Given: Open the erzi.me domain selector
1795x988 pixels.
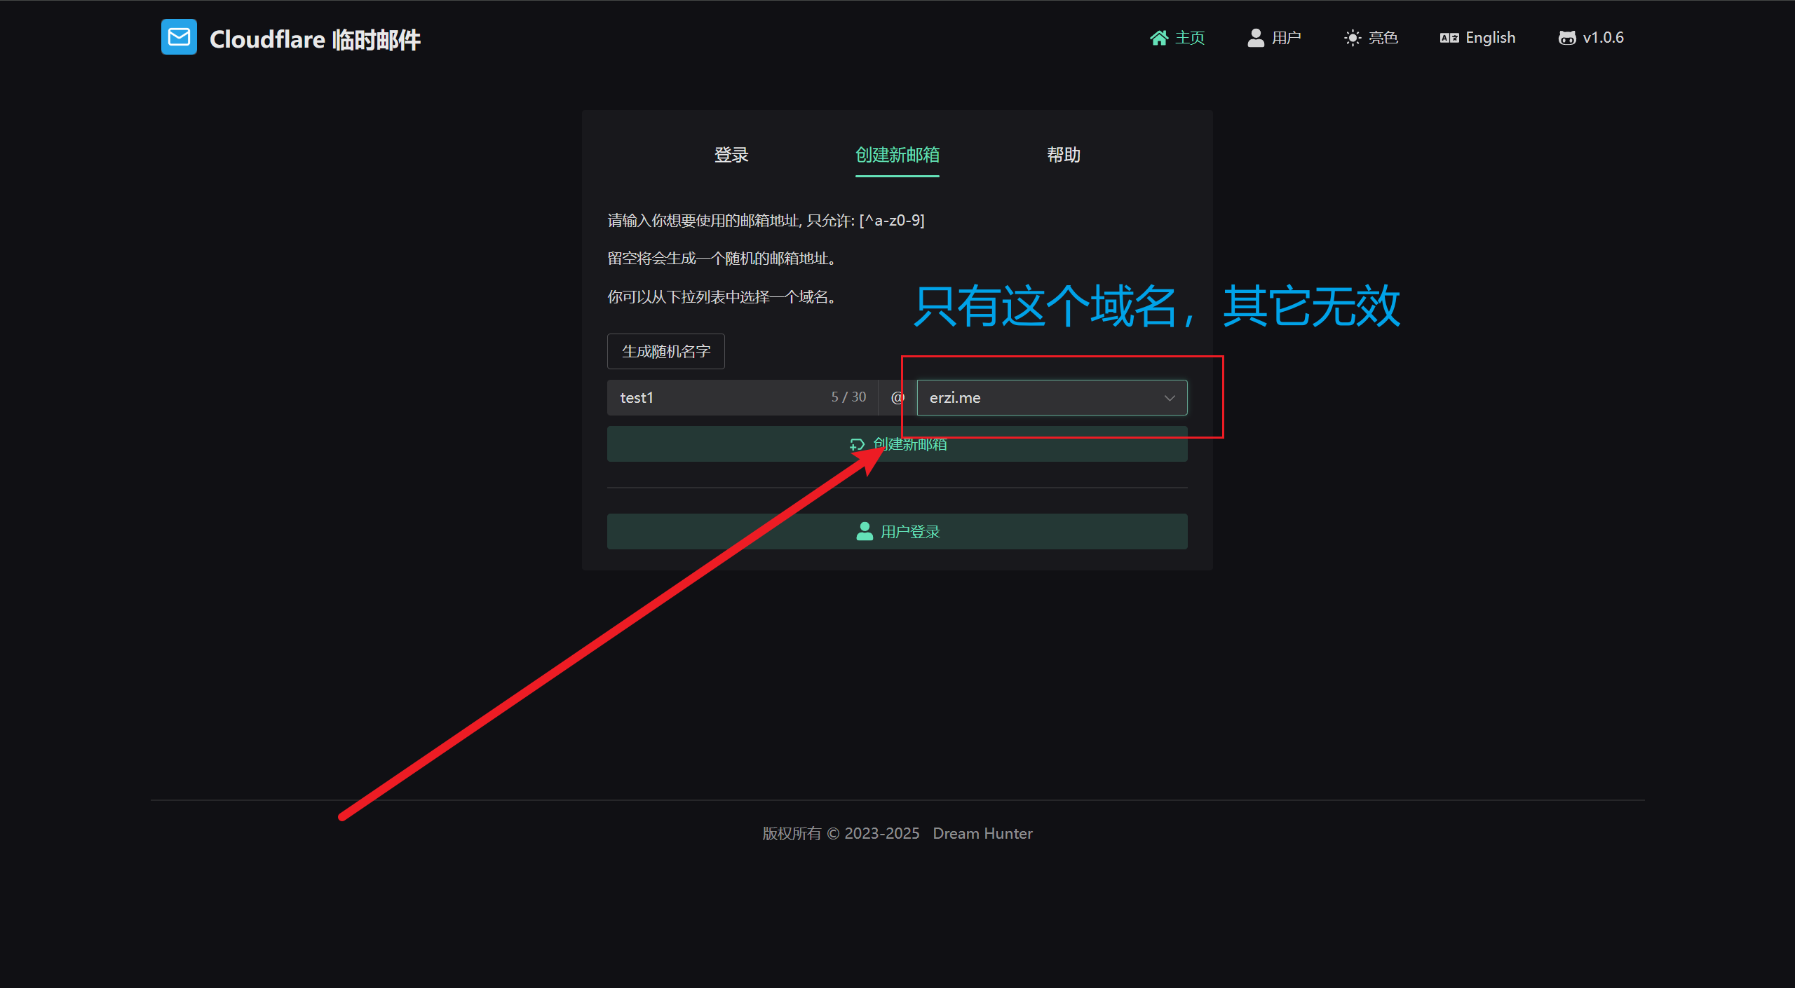Looking at the screenshot, I should 1038,398.
